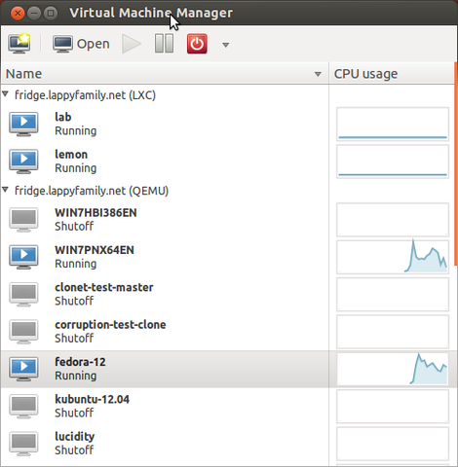
Task: Select the fedora-12 name text
Action: click(x=80, y=362)
